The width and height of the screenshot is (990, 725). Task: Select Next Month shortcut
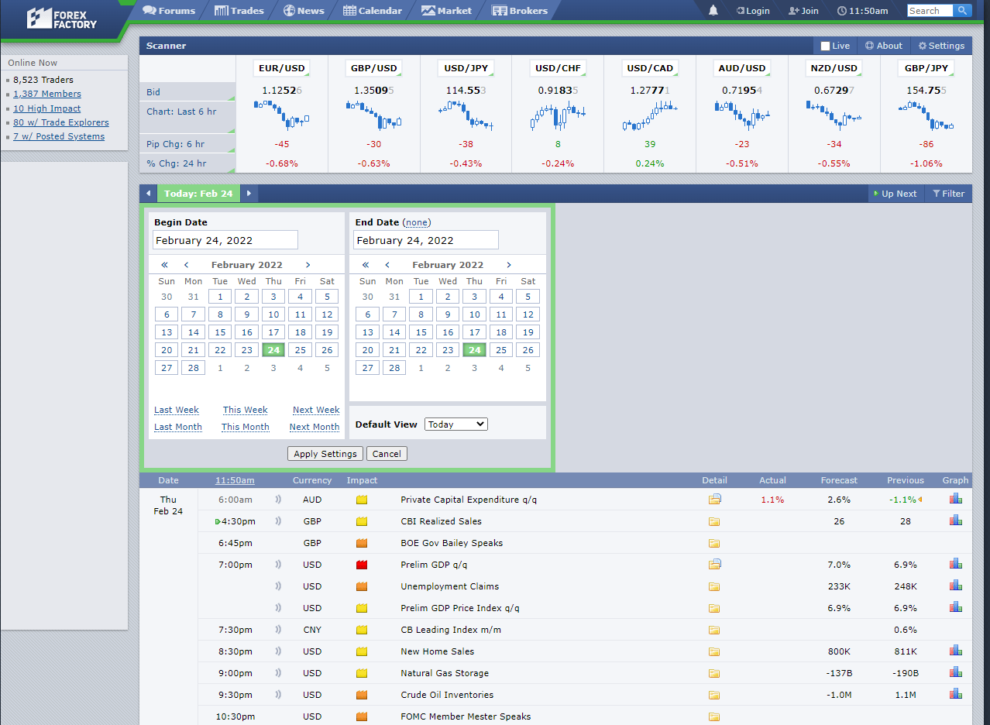click(x=315, y=427)
